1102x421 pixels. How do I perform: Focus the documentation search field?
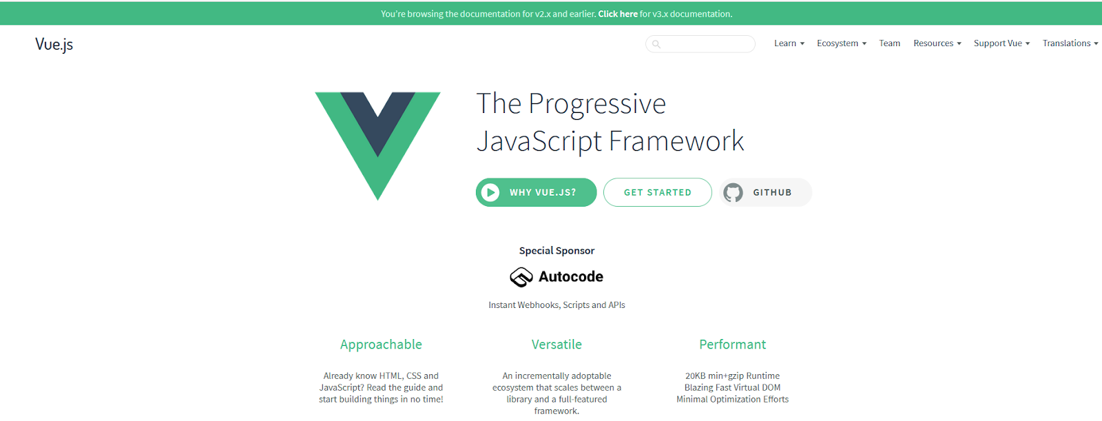[x=700, y=44]
